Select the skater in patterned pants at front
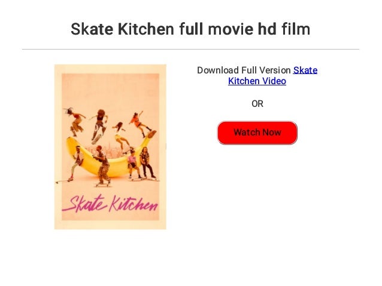This screenshot has width=382, height=286. coord(103,165)
